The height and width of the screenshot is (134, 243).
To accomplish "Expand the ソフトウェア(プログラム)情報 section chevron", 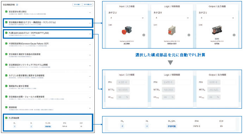I will pos(90,66).
